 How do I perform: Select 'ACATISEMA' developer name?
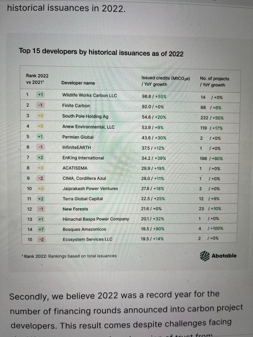click(75, 168)
